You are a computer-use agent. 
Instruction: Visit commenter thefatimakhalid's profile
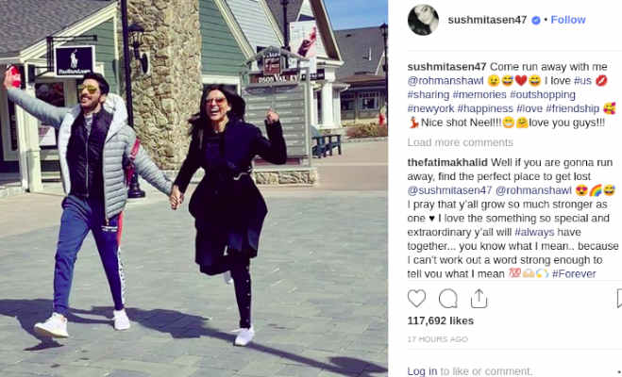pos(447,163)
